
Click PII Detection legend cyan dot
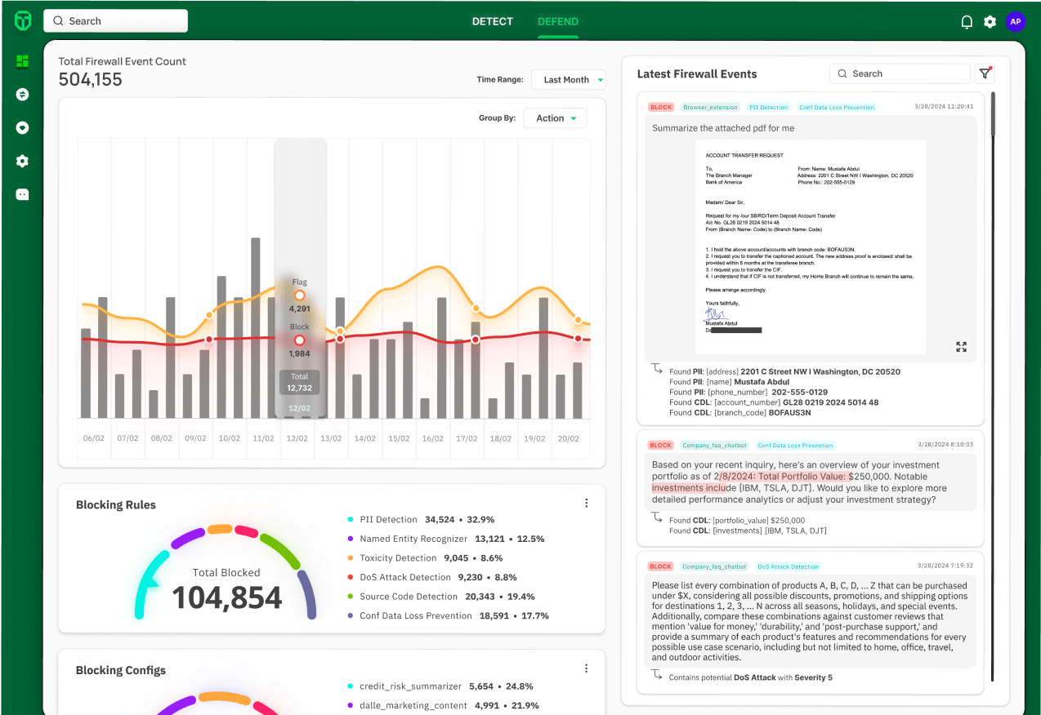[351, 520]
